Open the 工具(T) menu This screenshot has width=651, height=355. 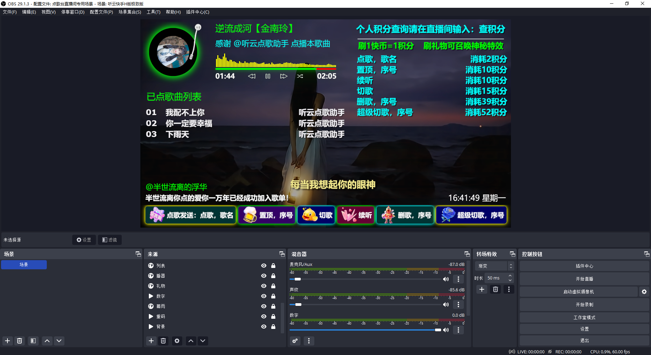153,12
